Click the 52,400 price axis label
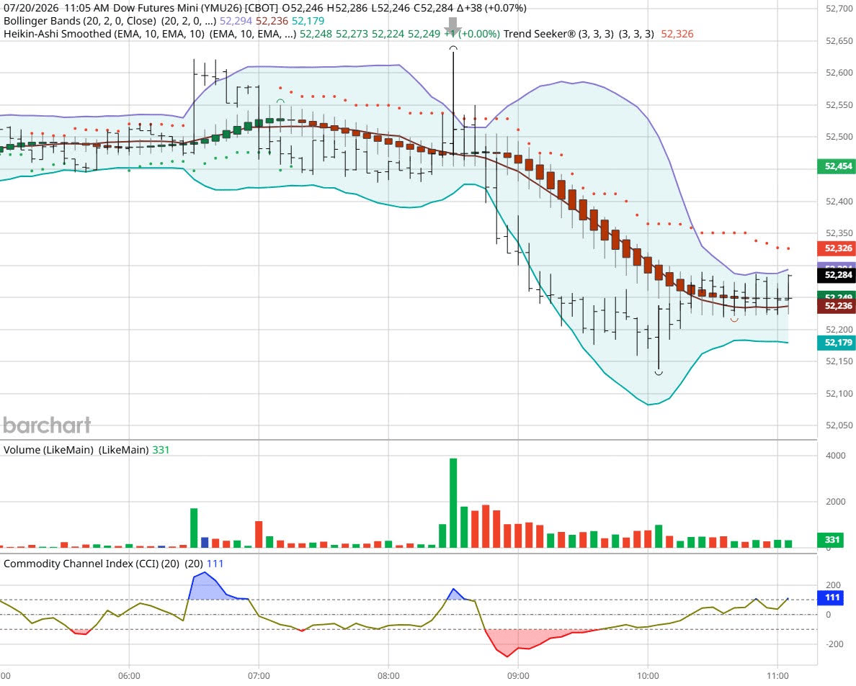This screenshot has height=686, width=856. click(839, 202)
